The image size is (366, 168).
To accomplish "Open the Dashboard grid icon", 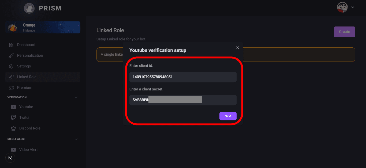I will pyautogui.click(x=11, y=45).
